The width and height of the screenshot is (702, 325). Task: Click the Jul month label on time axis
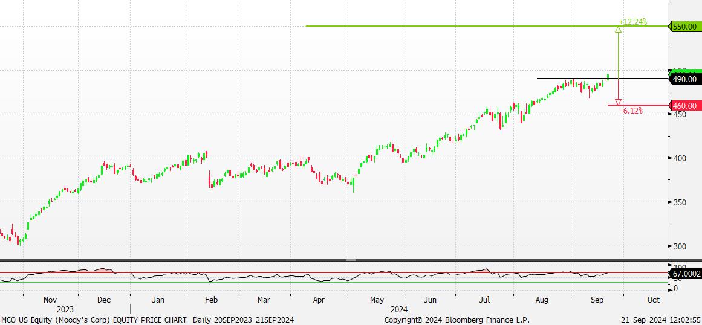pyautogui.click(x=486, y=300)
